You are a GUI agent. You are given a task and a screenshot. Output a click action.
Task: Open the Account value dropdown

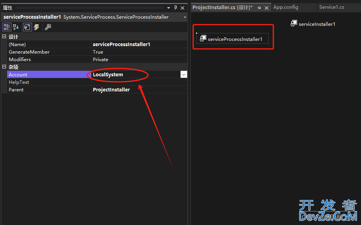pos(184,75)
